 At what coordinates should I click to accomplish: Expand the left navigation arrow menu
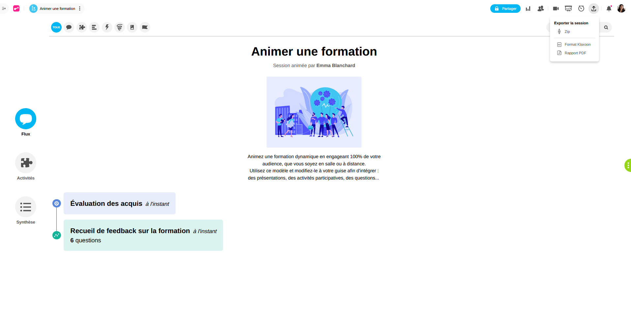(4, 9)
